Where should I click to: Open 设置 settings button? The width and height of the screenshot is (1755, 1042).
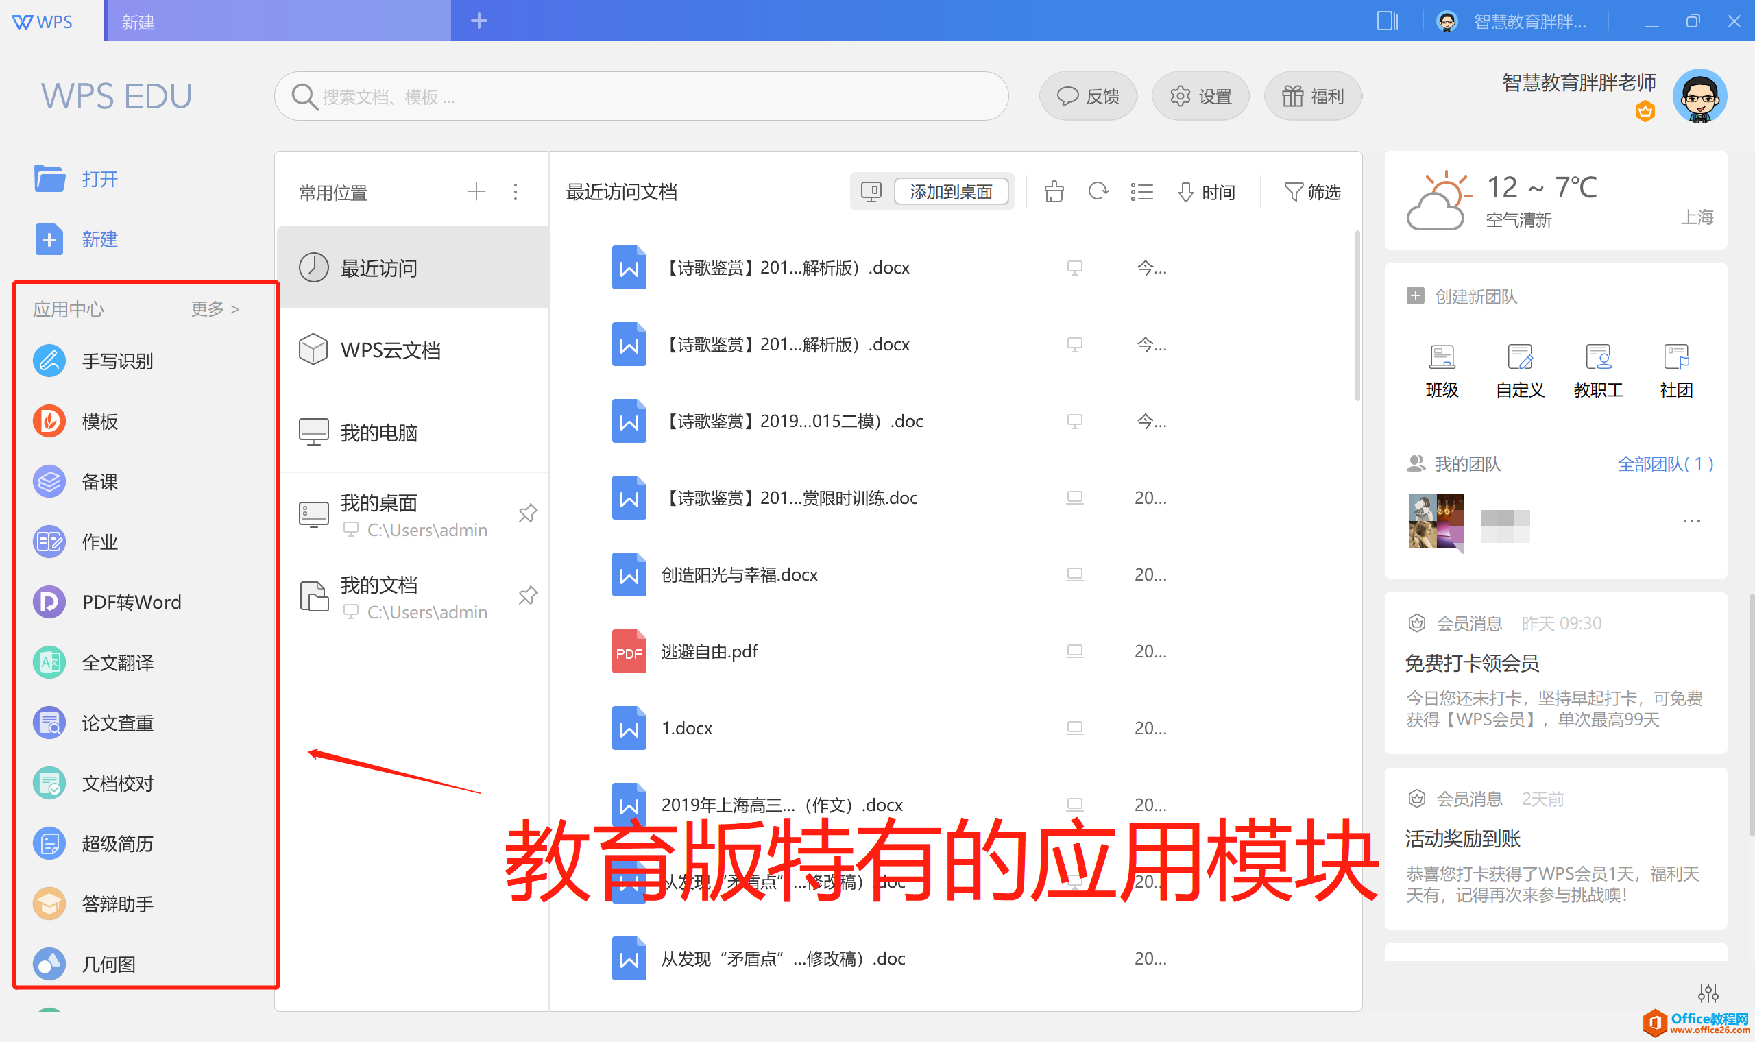point(1200,96)
